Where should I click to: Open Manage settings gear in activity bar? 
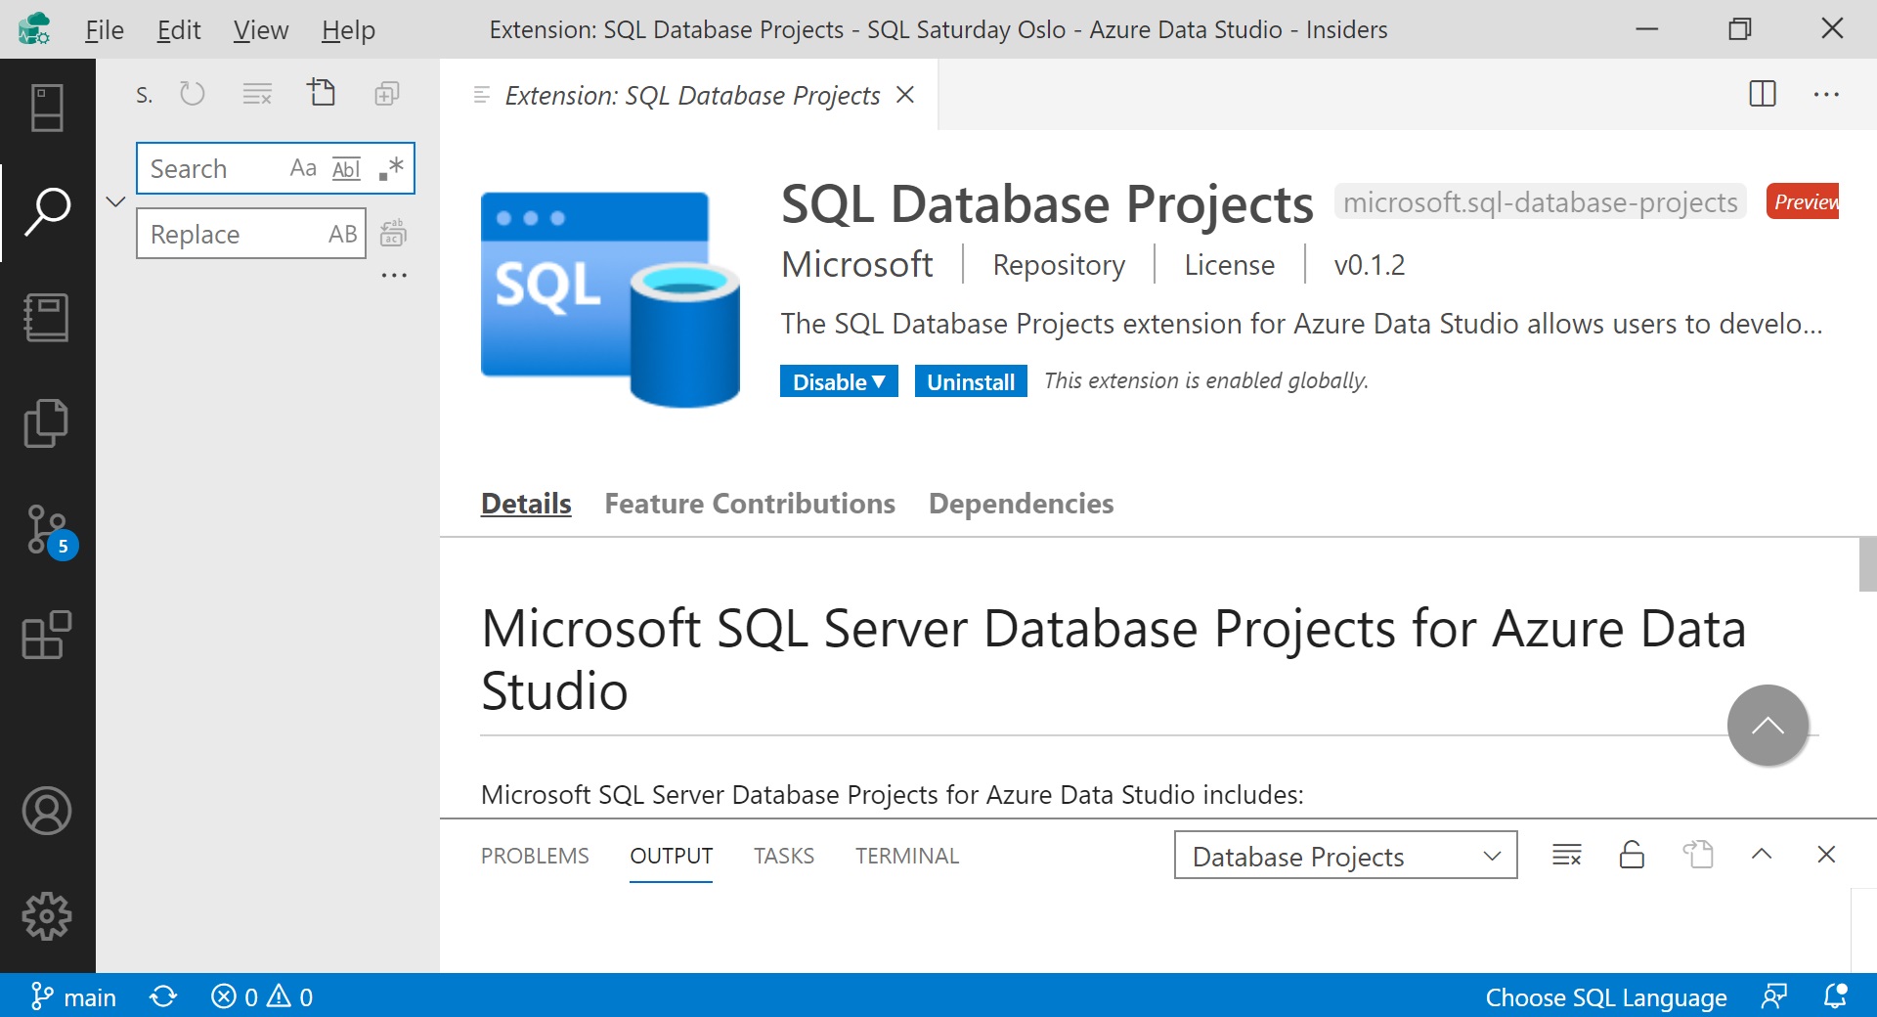(x=46, y=916)
